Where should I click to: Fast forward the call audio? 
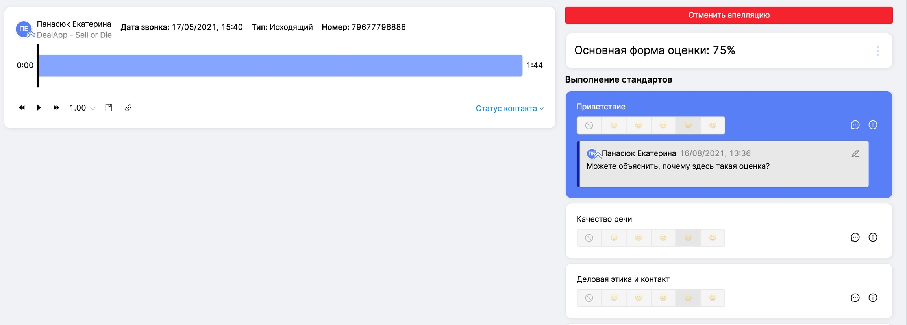pos(56,107)
